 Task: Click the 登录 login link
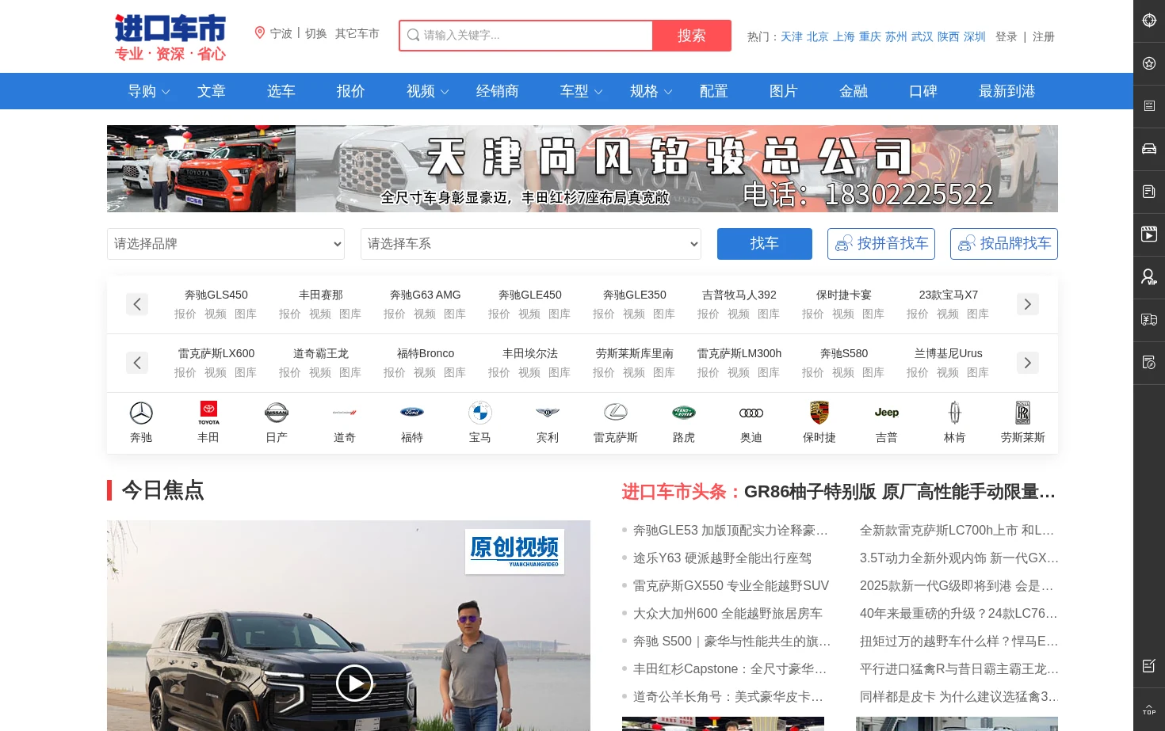pyautogui.click(x=1006, y=36)
